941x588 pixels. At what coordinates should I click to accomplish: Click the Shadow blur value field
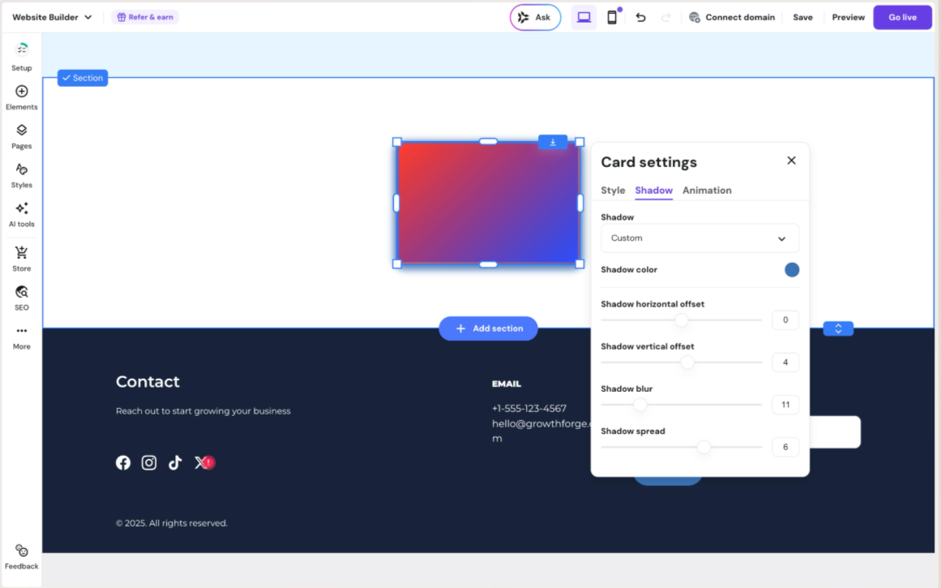[785, 405]
